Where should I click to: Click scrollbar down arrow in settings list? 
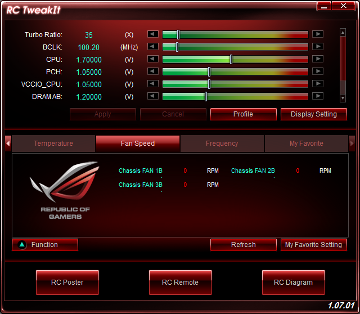click(x=343, y=98)
